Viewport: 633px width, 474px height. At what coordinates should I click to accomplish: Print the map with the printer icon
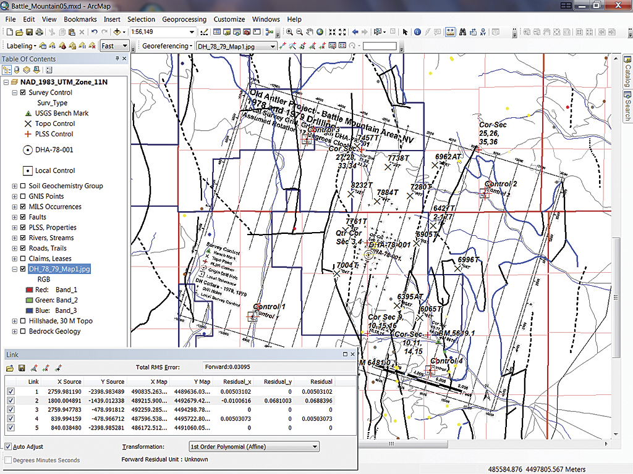click(x=39, y=32)
